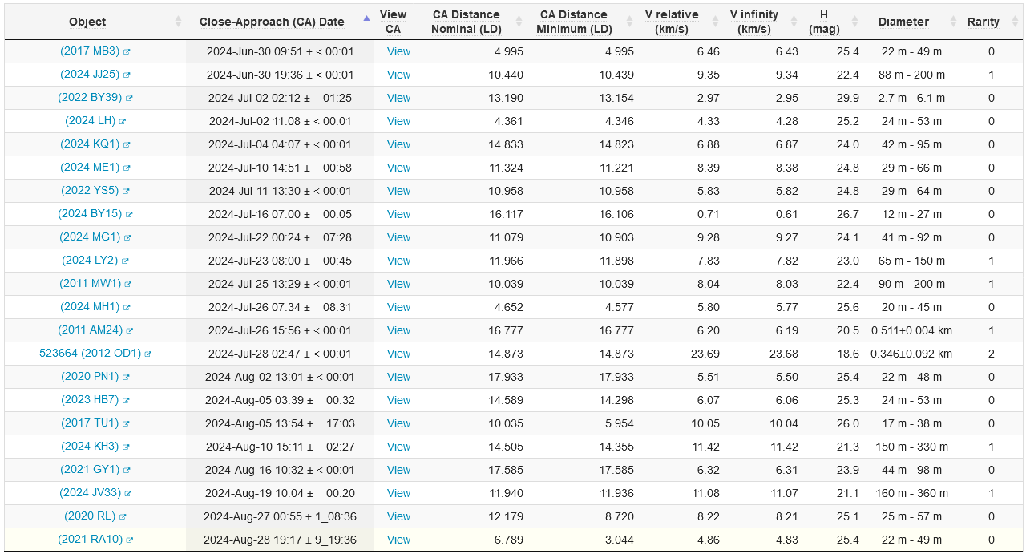The height and width of the screenshot is (558, 1026).
Task: Open external link icon next to (2020 PN1)
Action: 126,377
